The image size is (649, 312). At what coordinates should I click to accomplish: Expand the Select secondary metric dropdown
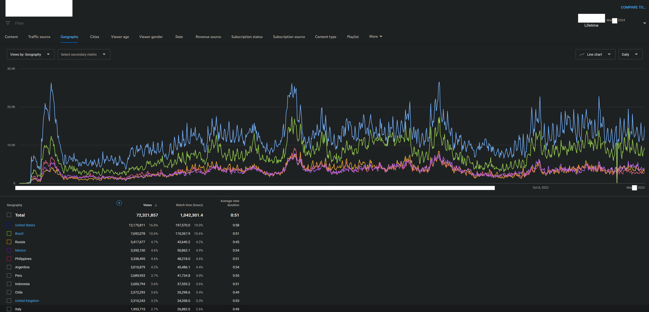84,54
